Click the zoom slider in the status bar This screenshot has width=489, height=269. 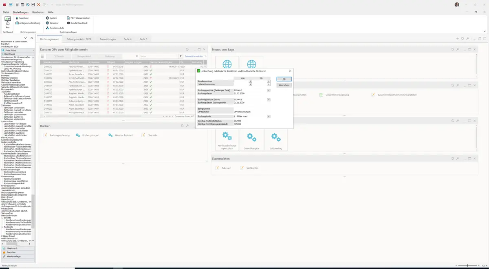coord(467,266)
